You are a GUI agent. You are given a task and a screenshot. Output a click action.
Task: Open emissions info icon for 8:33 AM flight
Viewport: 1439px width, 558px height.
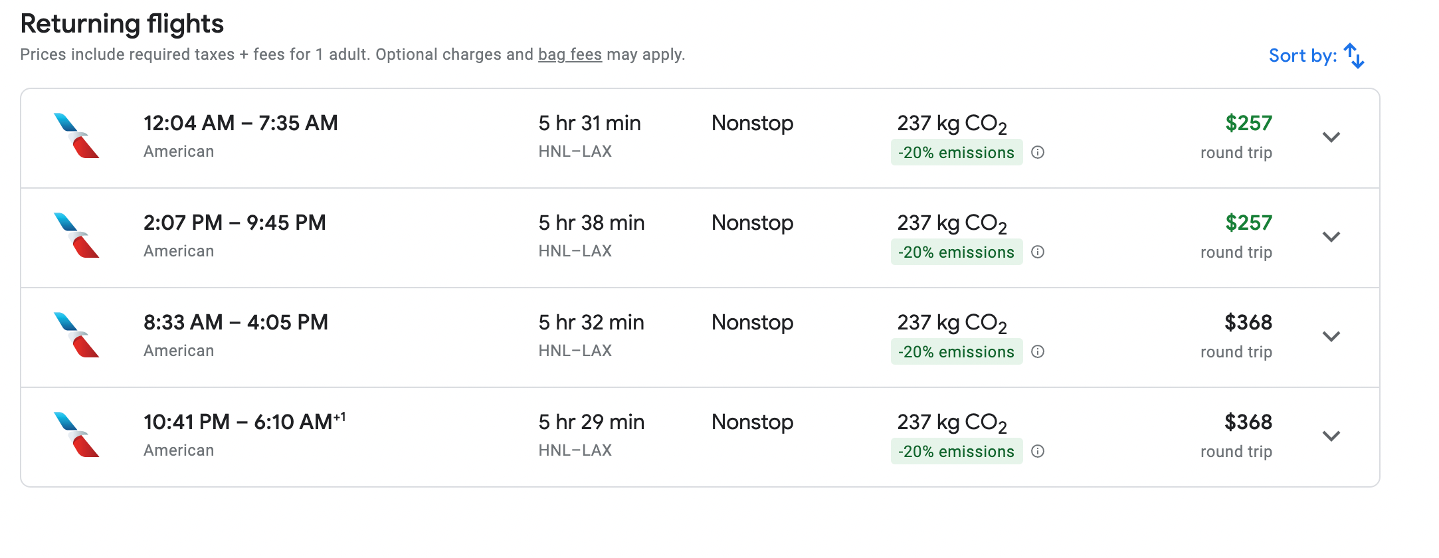1038,352
